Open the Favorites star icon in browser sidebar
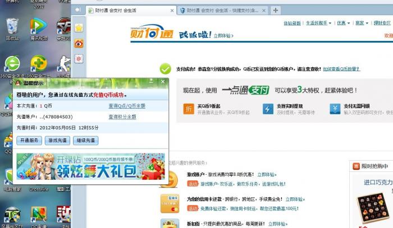Image resolution: width=393 pixels, height=228 pixels. 79,28
